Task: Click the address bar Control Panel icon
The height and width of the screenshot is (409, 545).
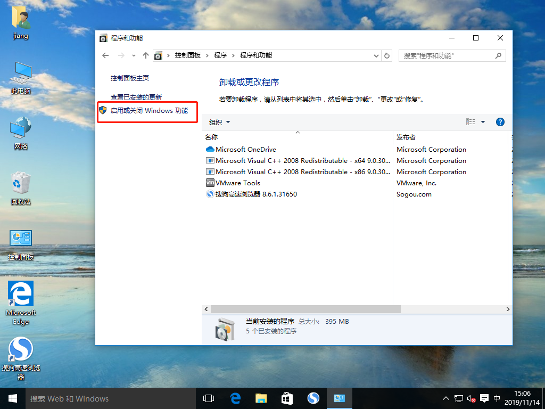Action: coord(158,55)
